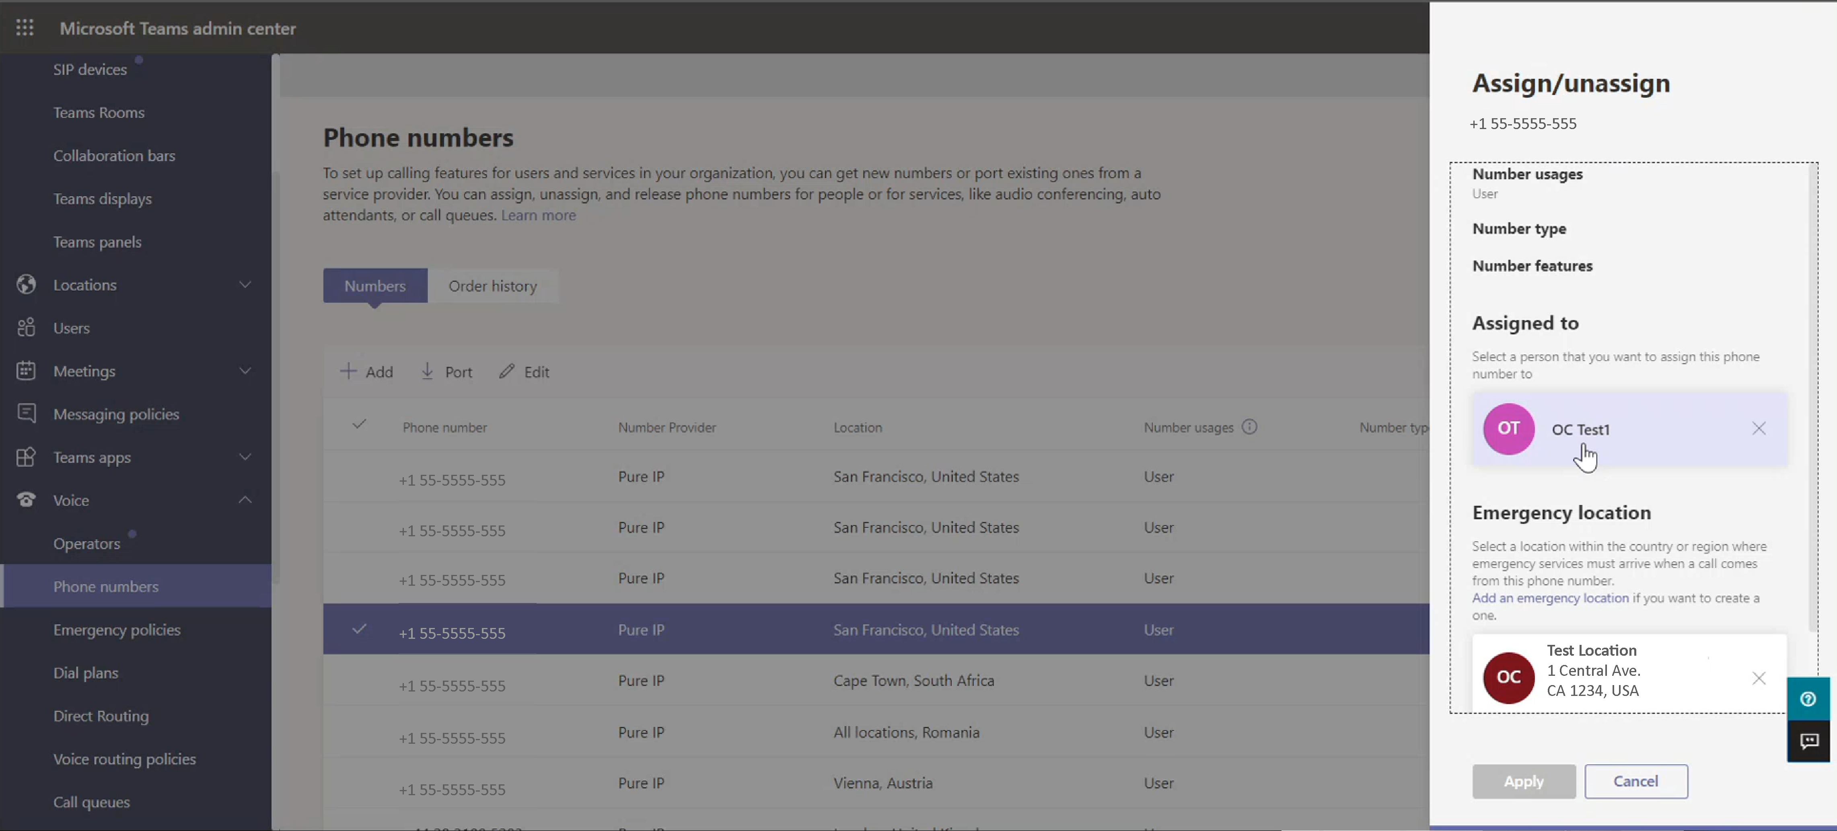Image resolution: width=1837 pixels, height=831 pixels.
Task: Open the Microsoft app launcher grid
Action: tap(24, 28)
